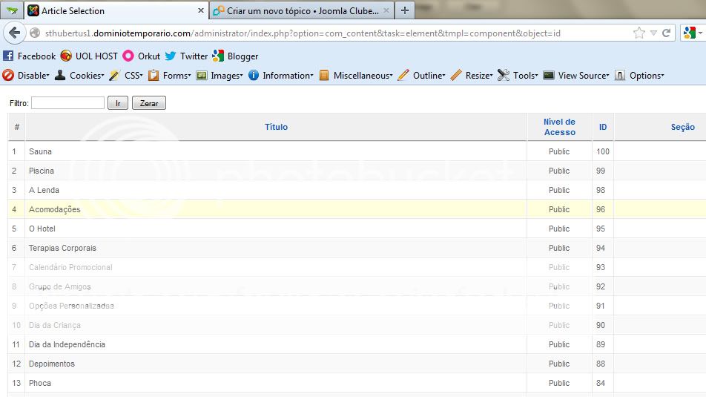
Task: Click the browser back arrow button
Action: [x=14, y=33]
